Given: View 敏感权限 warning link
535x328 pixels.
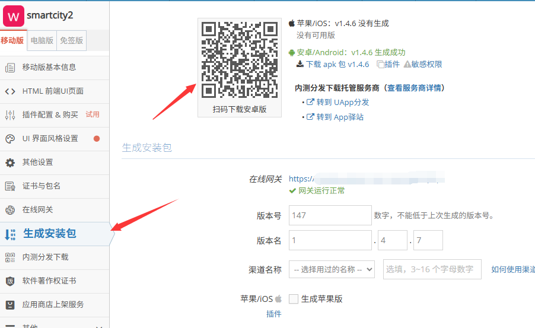Looking at the screenshot, I should (423, 65).
